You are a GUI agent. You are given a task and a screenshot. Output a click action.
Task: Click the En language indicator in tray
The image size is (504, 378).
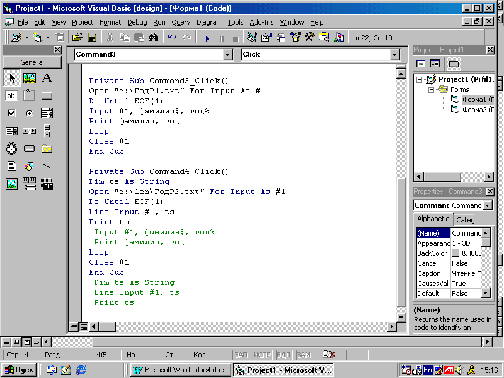point(427,370)
